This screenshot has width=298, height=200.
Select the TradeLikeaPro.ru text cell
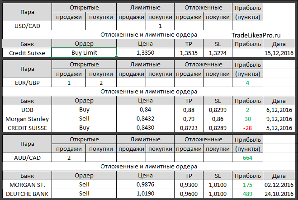(256, 35)
